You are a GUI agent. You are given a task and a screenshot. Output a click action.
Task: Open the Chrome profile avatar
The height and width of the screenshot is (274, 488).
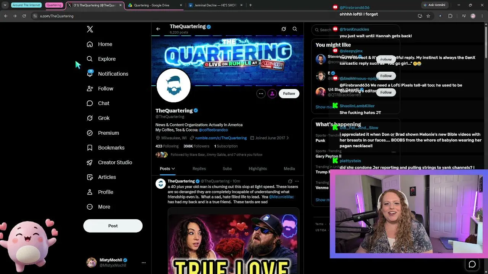tap(473, 16)
